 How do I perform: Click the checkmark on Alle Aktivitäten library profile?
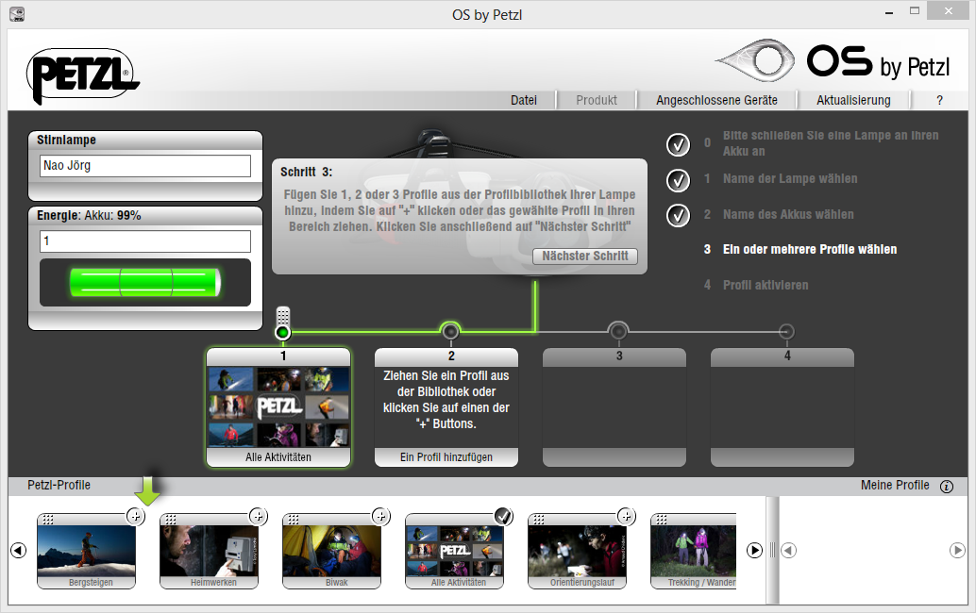click(x=503, y=516)
